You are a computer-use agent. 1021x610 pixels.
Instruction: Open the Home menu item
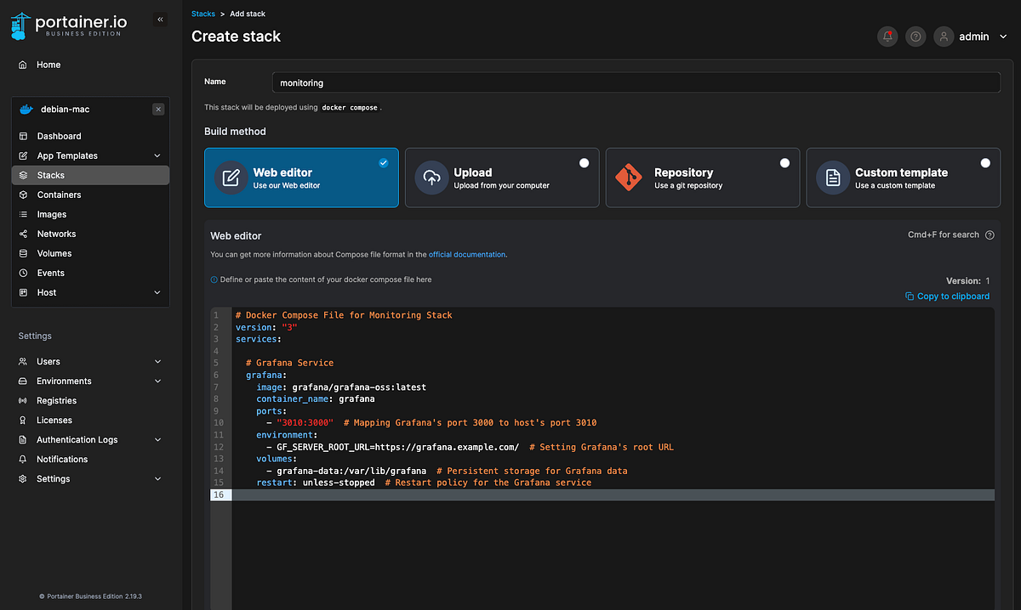48,65
